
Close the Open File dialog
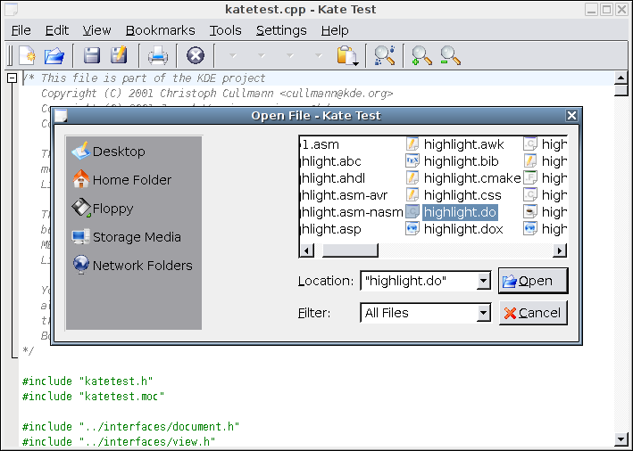tap(571, 116)
